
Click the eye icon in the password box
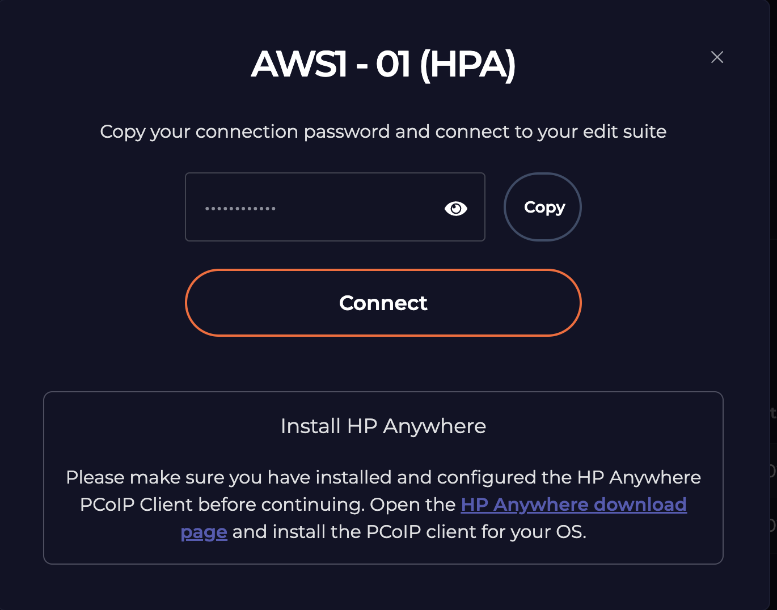455,209
